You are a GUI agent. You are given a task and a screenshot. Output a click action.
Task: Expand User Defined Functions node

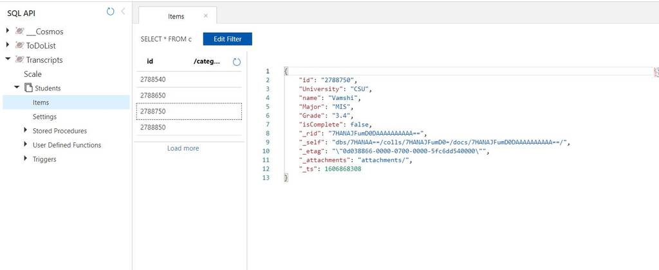pos(26,145)
